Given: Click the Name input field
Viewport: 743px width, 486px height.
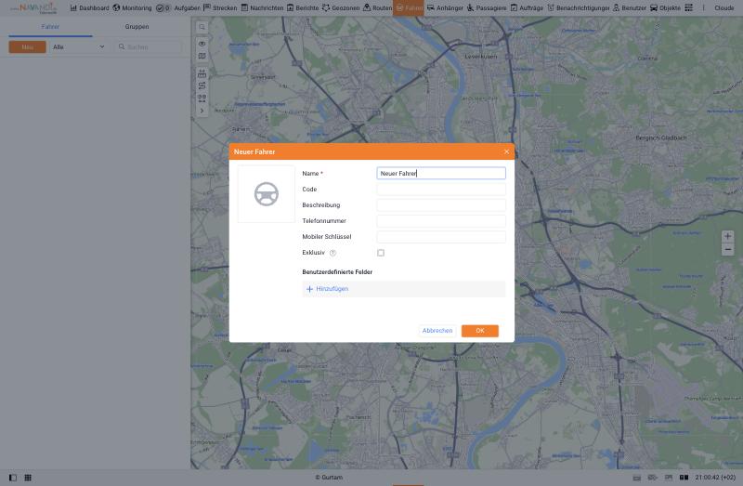Looking at the screenshot, I should pyautogui.click(x=441, y=173).
